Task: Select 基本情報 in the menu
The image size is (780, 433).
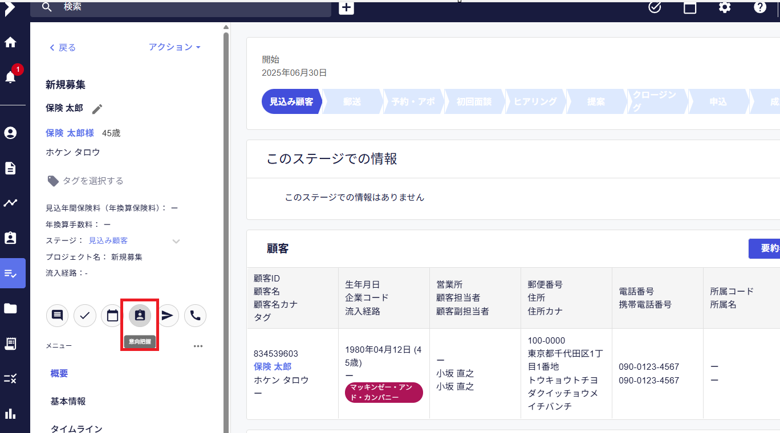Action: pyautogui.click(x=68, y=401)
